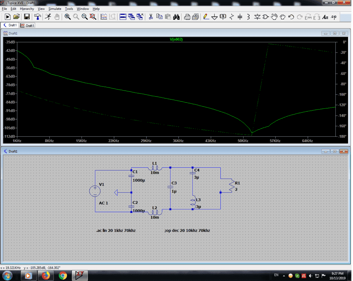This screenshot has height=281, width=353.
Task: Select the Inductor tool
Action: (249, 17)
